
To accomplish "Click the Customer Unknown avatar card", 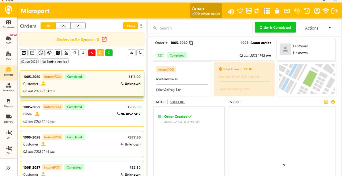I will coord(306,49).
